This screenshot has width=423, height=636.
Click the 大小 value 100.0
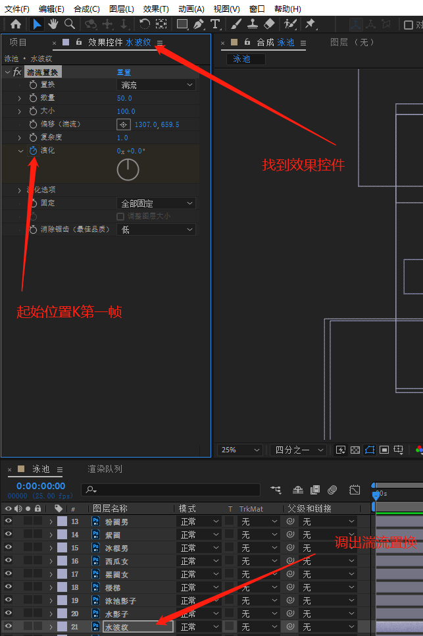point(126,111)
